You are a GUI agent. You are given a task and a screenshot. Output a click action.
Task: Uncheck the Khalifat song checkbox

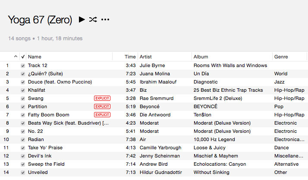(x=23, y=90)
